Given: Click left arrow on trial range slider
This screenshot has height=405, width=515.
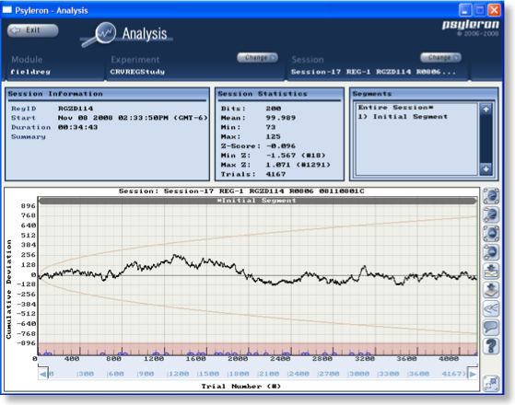Looking at the screenshot, I should [43, 374].
